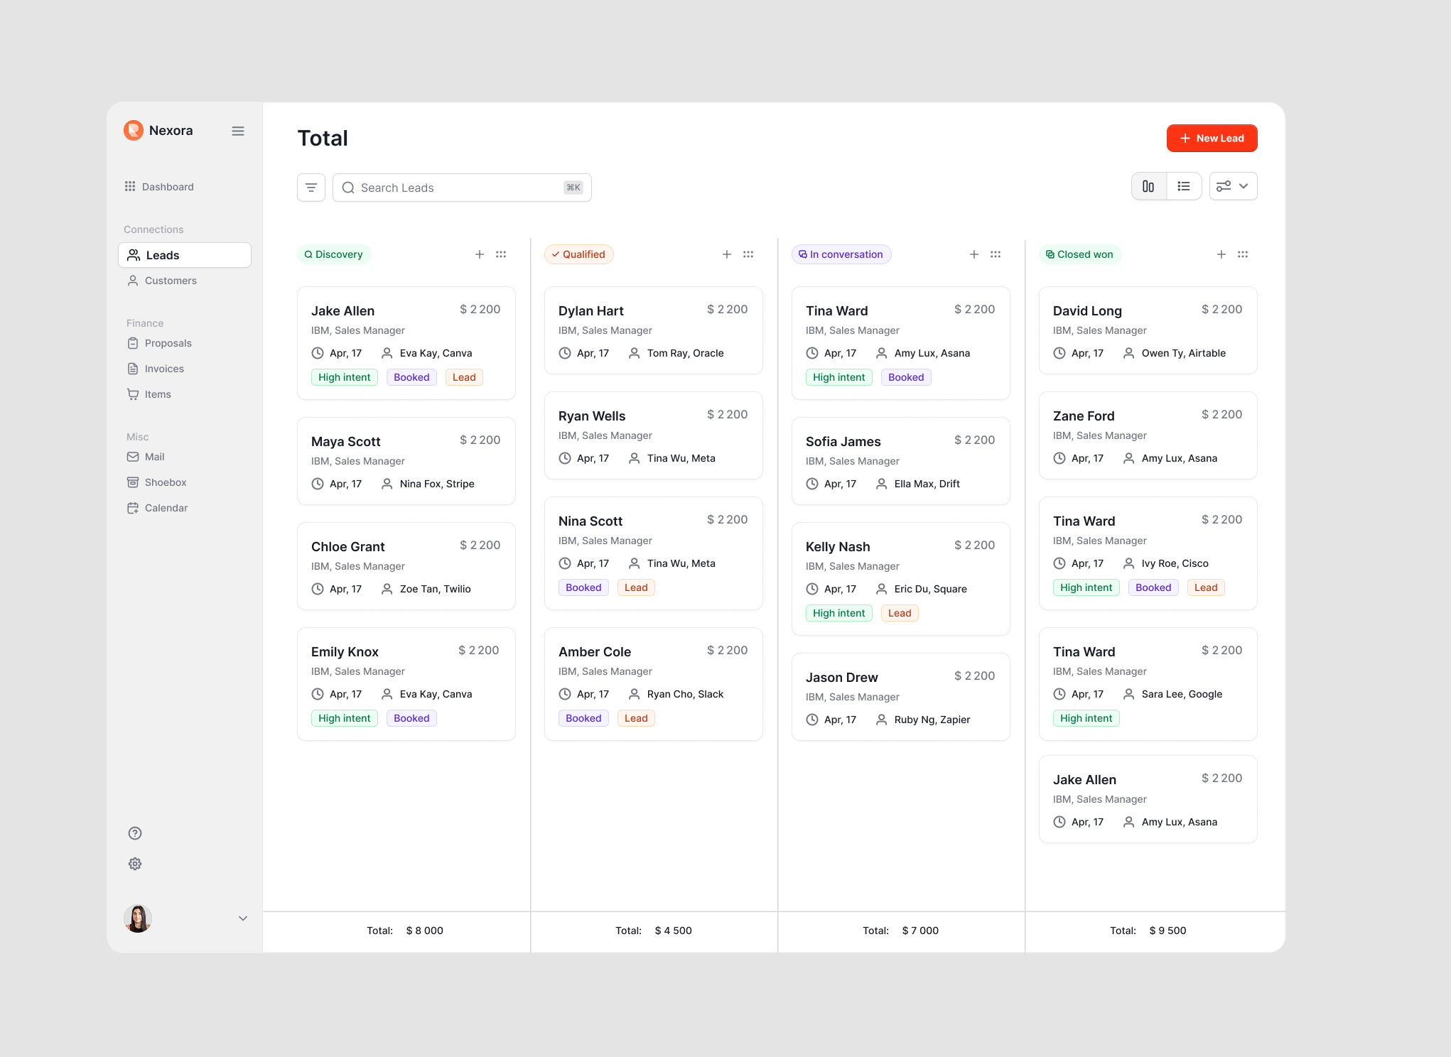Open the Dylan Hart lead card
Image resolution: width=1451 pixels, height=1057 pixels.
pyautogui.click(x=654, y=330)
